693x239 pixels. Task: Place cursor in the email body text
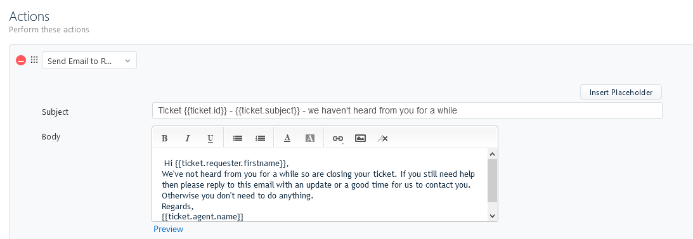(320, 184)
